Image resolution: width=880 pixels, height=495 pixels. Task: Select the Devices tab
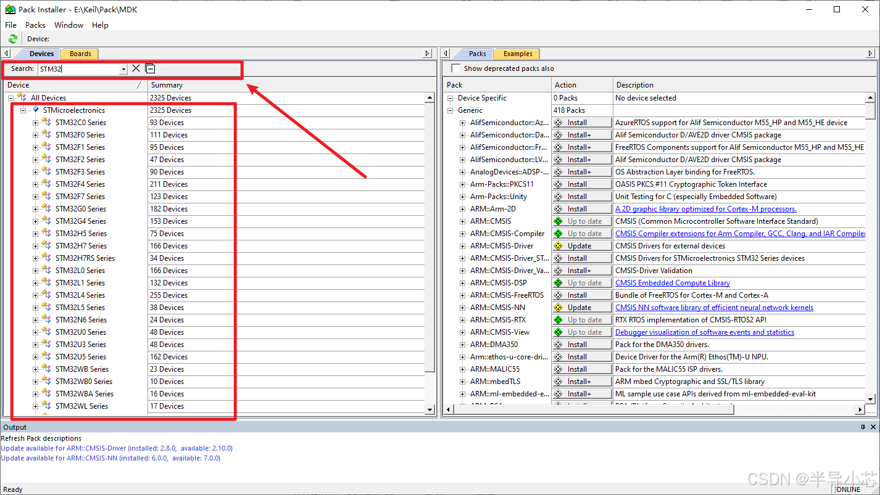pyautogui.click(x=41, y=54)
